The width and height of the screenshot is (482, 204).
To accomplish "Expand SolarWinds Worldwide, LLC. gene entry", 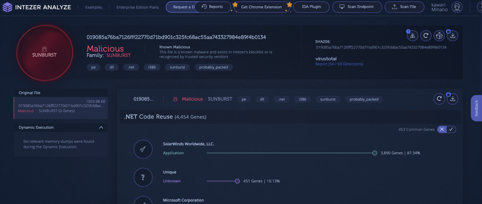I will pyautogui.click(x=188, y=143).
